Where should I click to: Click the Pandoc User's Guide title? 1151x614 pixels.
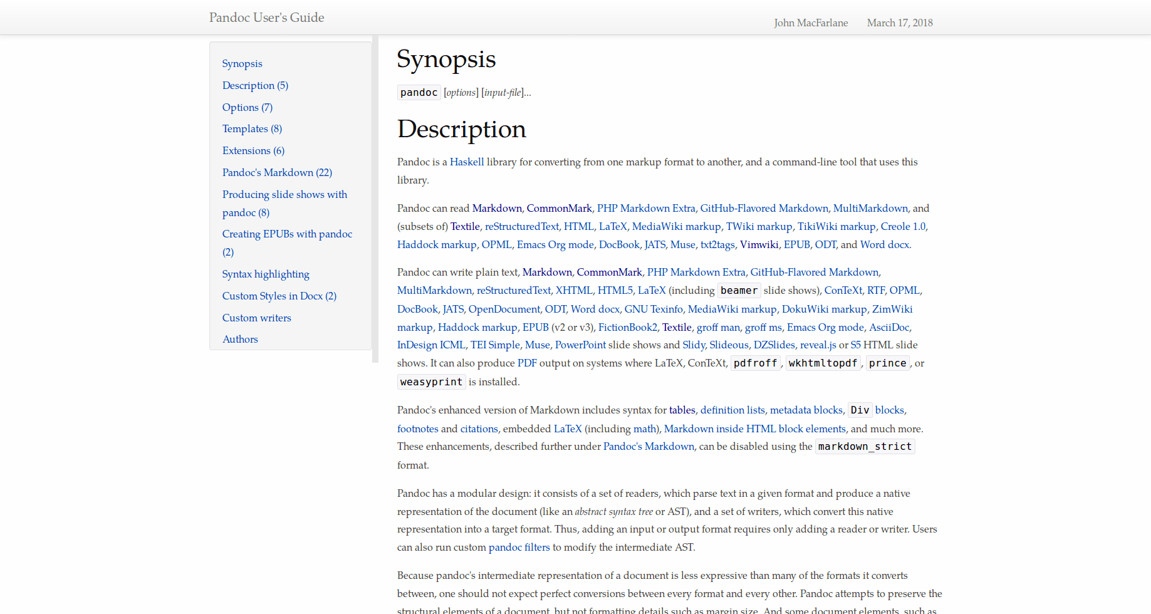click(x=266, y=18)
